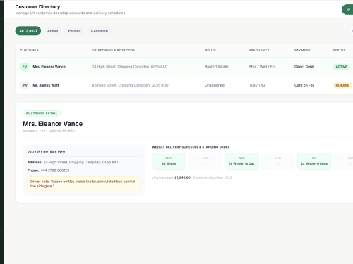Click the Route column header

210,51
